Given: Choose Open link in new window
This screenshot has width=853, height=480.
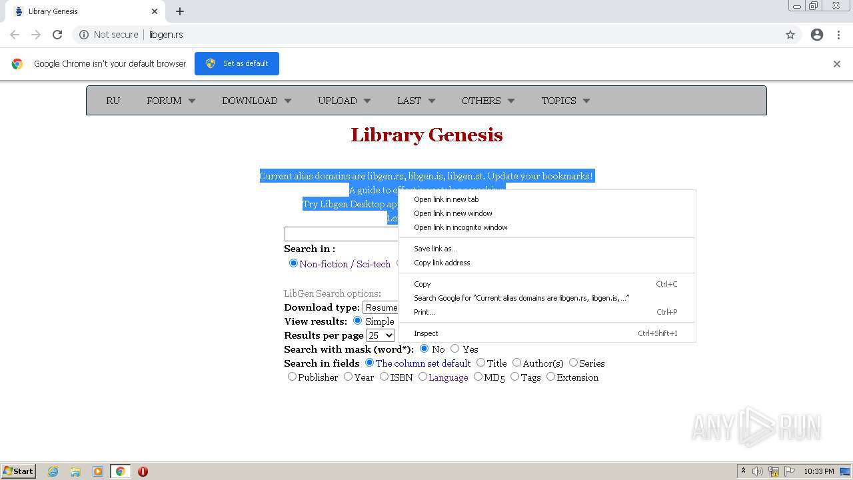Looking at the screenshot, I should [x=546, y=213].
